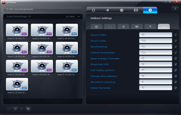The width and height of the screenshot is (181, 115).
Task: Click Show/Hide HUD hotkey field F6
Action: point(156,64)
